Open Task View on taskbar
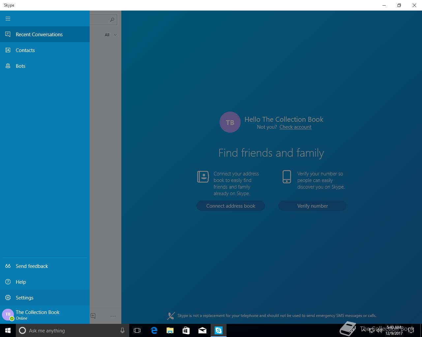 point(137,330)
